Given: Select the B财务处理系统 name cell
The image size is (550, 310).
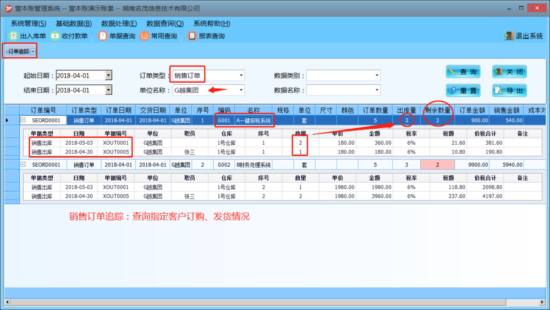Looking at the screenshot, I should (x=254, y=165).
